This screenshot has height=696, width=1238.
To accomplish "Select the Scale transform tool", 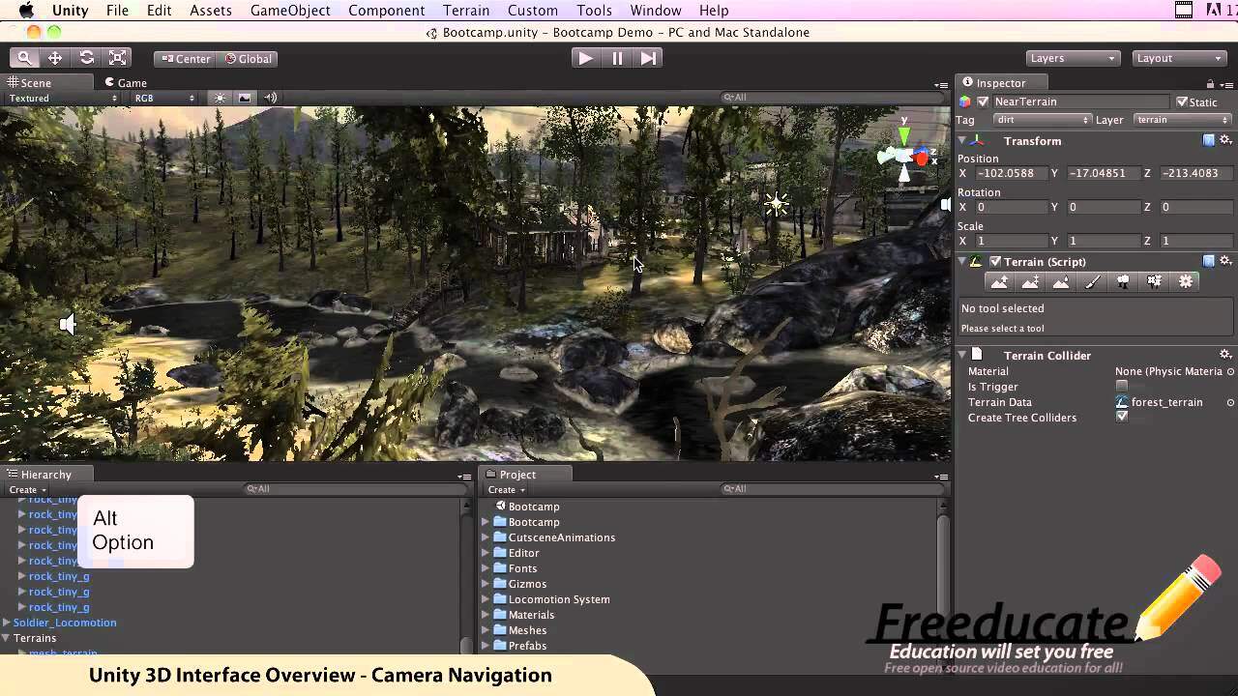I will (118, 58).
